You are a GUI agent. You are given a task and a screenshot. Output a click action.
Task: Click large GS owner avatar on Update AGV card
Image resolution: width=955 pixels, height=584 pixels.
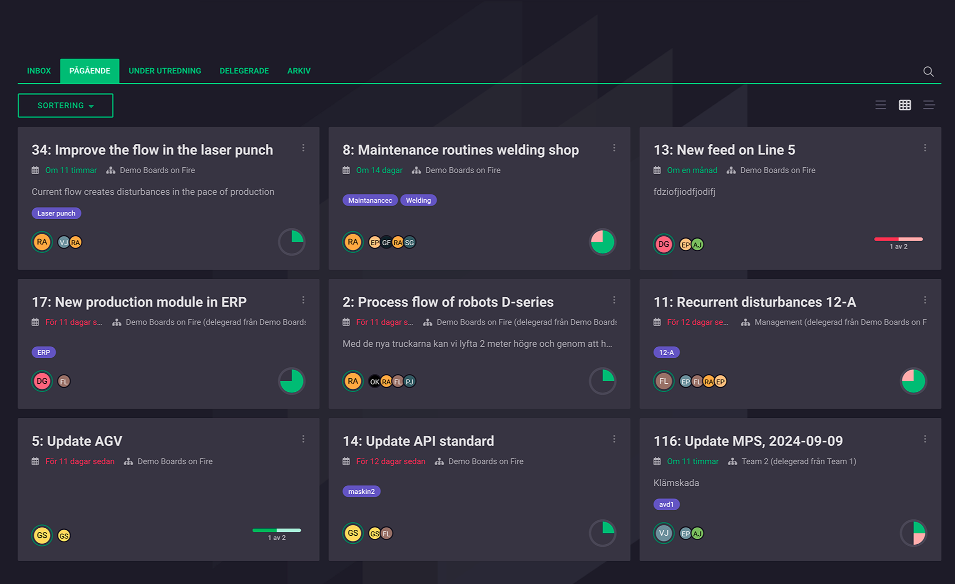pyautogui.click(x=42, y=535)
